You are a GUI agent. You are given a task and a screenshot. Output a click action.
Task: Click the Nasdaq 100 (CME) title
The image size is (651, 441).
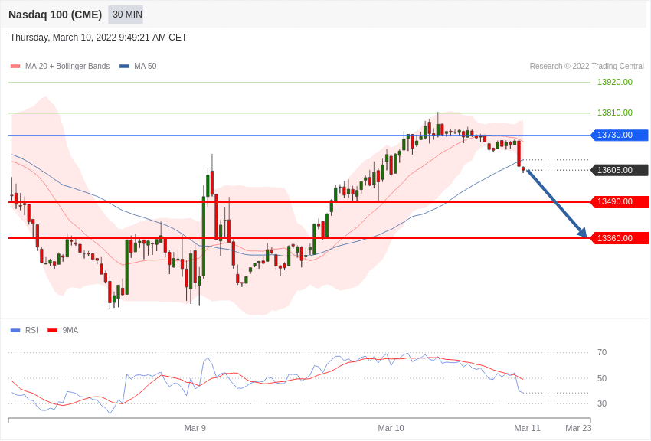55,15
